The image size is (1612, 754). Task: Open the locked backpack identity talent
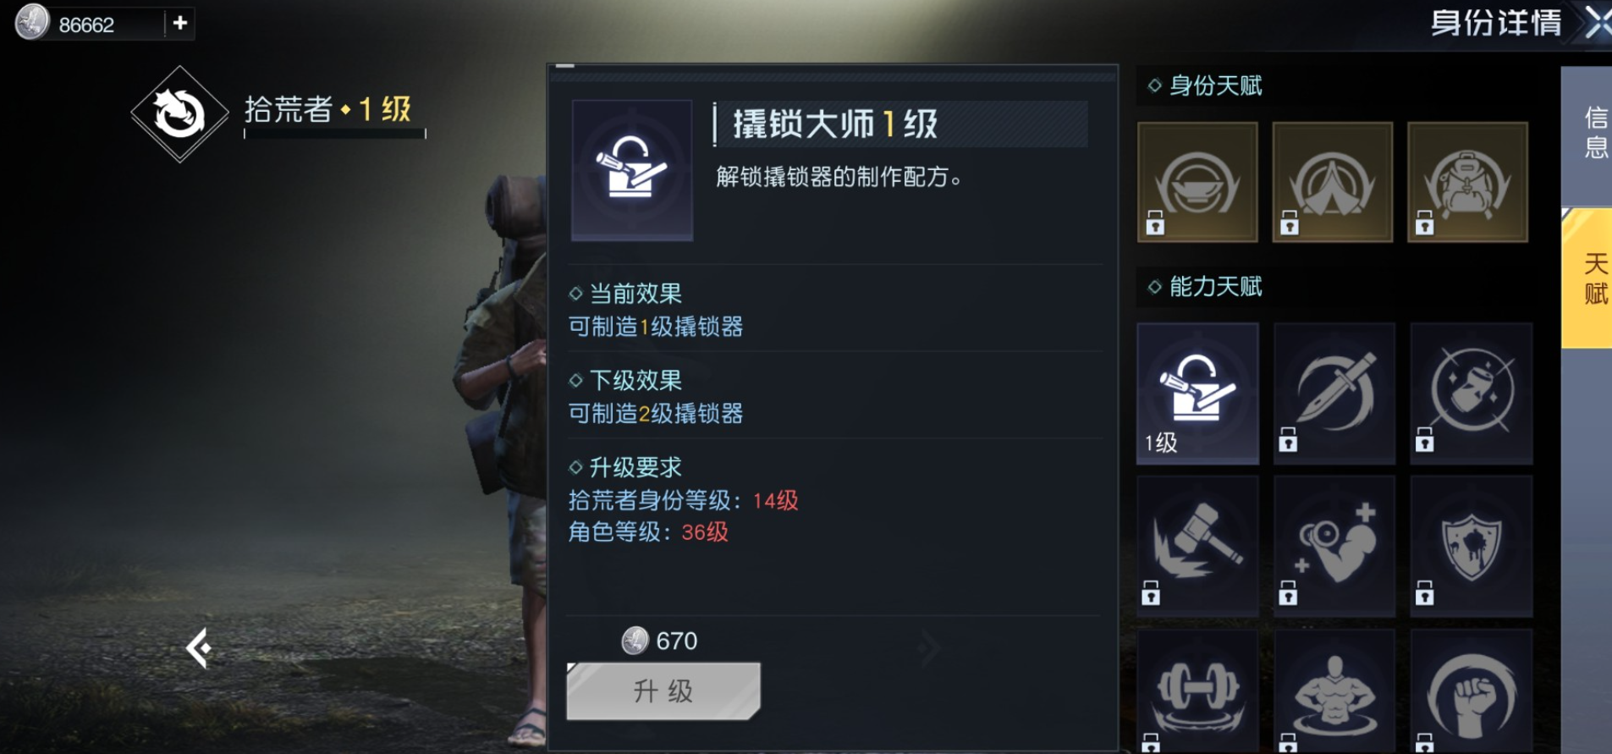[1467, 182]
